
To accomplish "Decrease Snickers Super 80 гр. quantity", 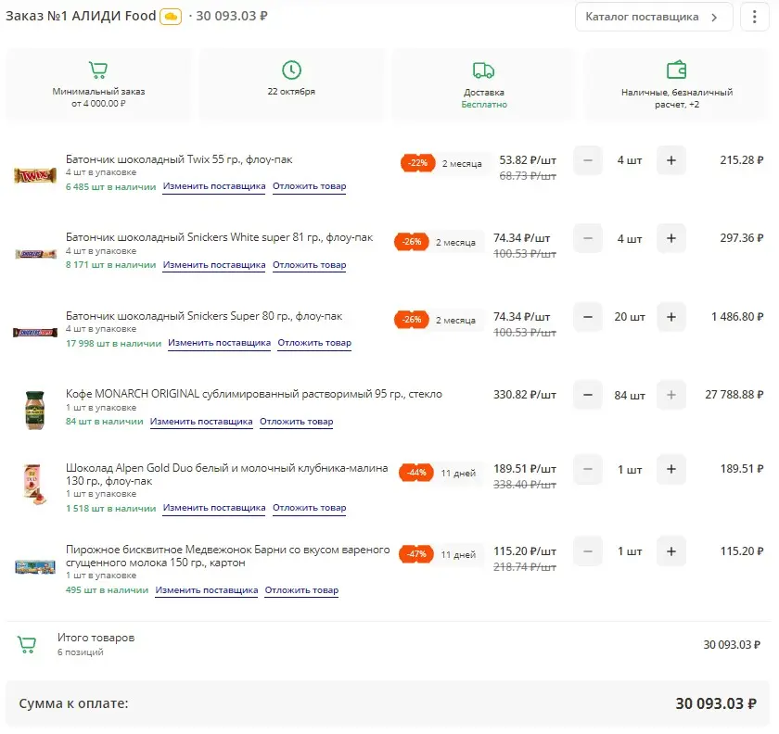I will tap(588, 317).
